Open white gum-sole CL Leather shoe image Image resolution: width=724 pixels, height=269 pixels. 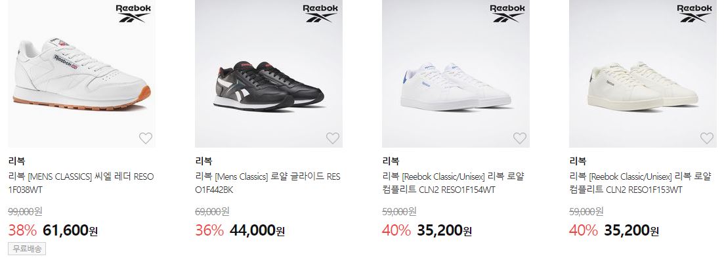pyautogui.click(x=82, y=74)
